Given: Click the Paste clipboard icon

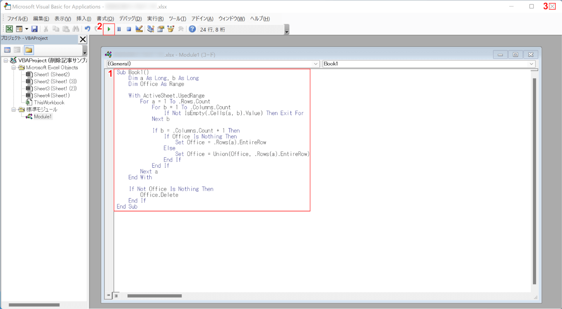Looking at the screenshot, I should [x=66, y=29].
